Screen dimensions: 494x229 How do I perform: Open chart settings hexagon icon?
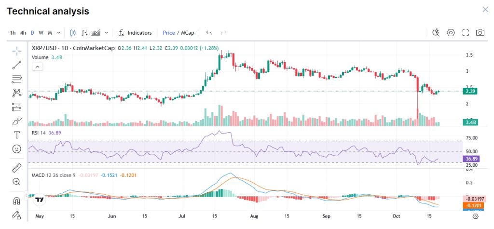451,32
